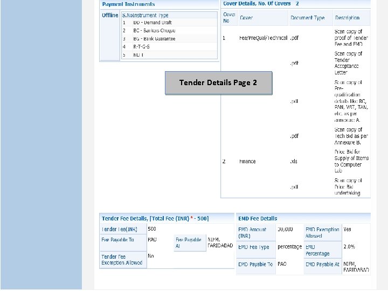Click PAO value beside EMD Payable To
Viewport: 388px width, 291px height.
click(x=282, y=264)
